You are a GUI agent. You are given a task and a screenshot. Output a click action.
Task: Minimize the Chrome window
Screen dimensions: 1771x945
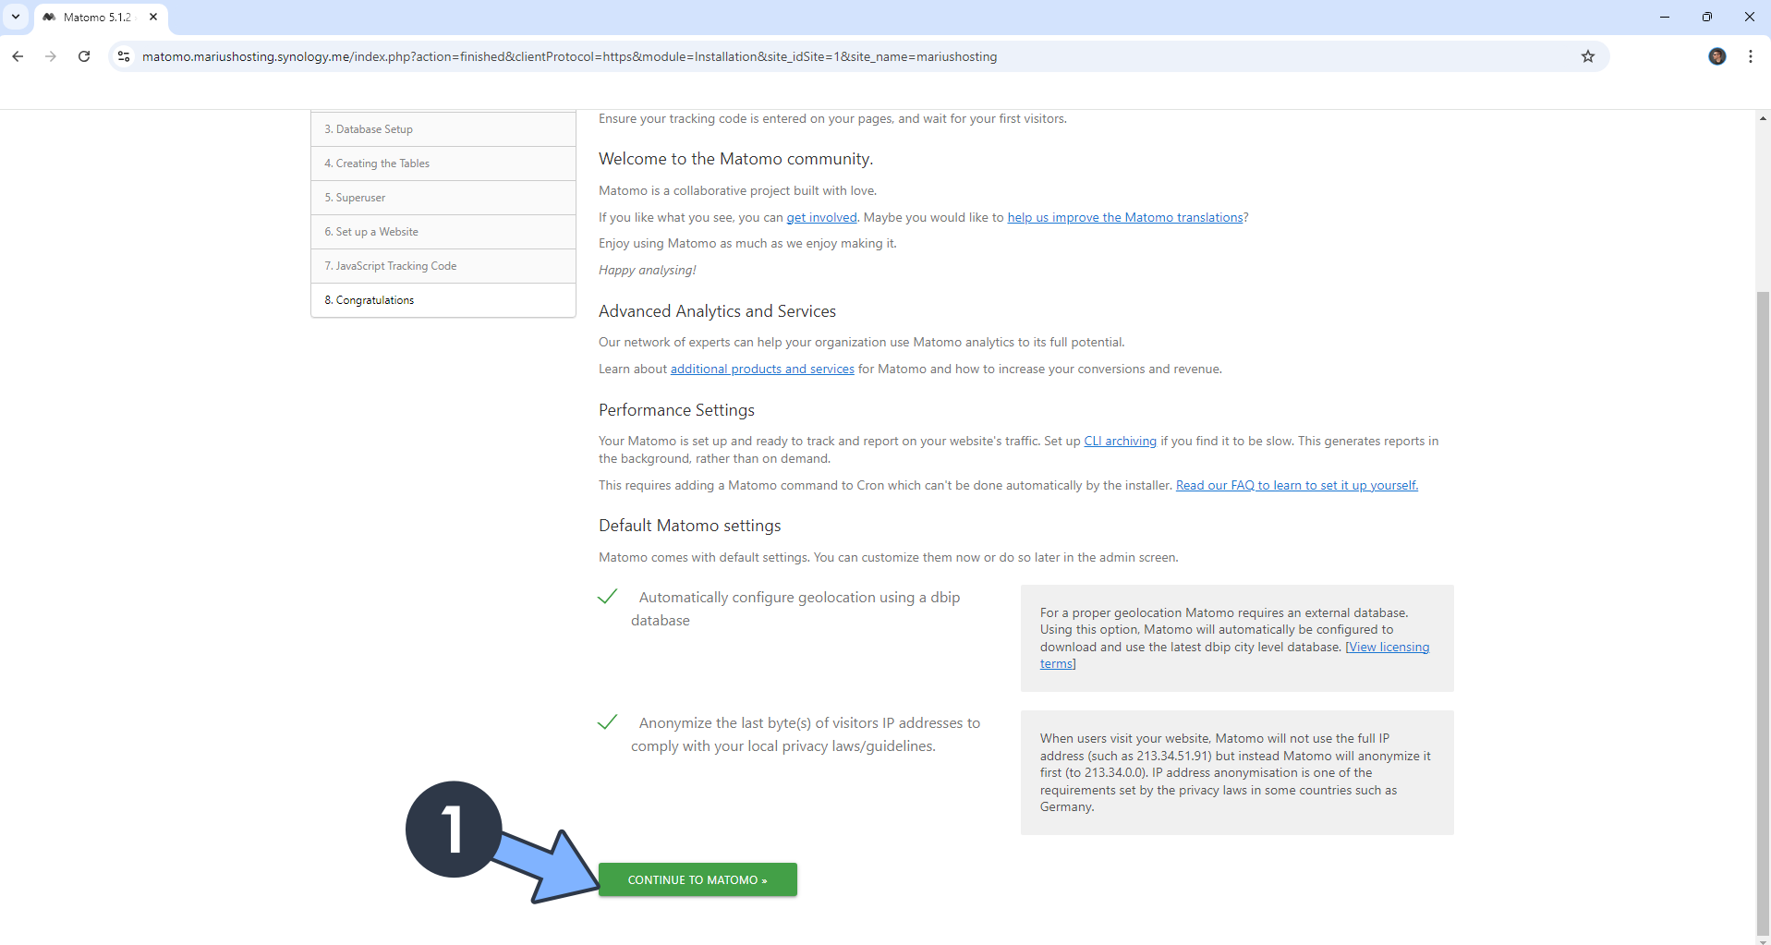[1665, 17]
